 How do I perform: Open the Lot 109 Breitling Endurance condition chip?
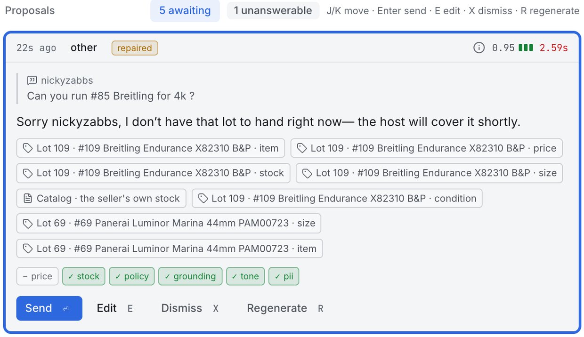(337, 198)
